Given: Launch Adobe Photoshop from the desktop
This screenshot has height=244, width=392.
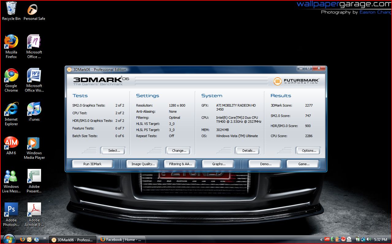Looking at the screenshot, I should point(11,214).
